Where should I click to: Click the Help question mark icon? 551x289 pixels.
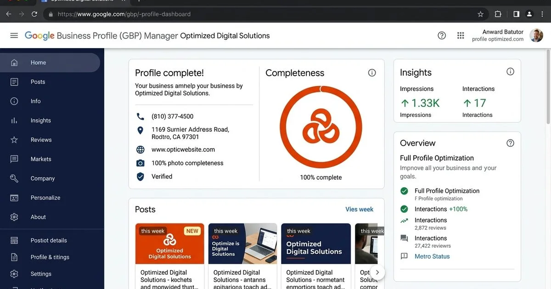(x=442, y=35)
